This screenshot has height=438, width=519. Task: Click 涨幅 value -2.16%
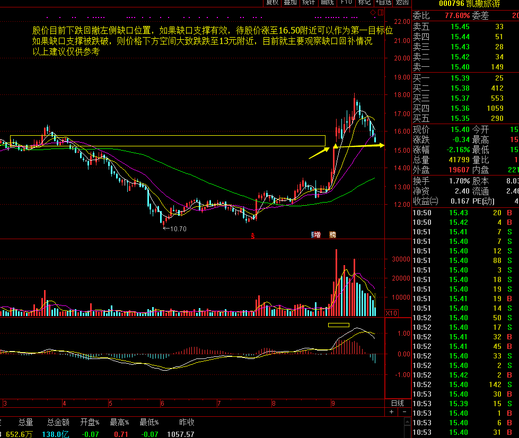point(458,150)
